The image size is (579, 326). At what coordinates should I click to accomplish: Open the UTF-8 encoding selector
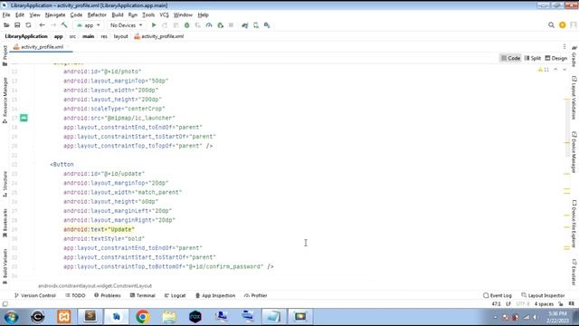pyautogui.click(x=523, y=304)
